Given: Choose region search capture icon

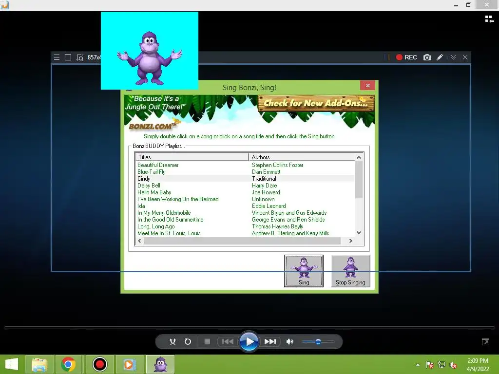Looking at the screenshot, I should click(79, 57).
